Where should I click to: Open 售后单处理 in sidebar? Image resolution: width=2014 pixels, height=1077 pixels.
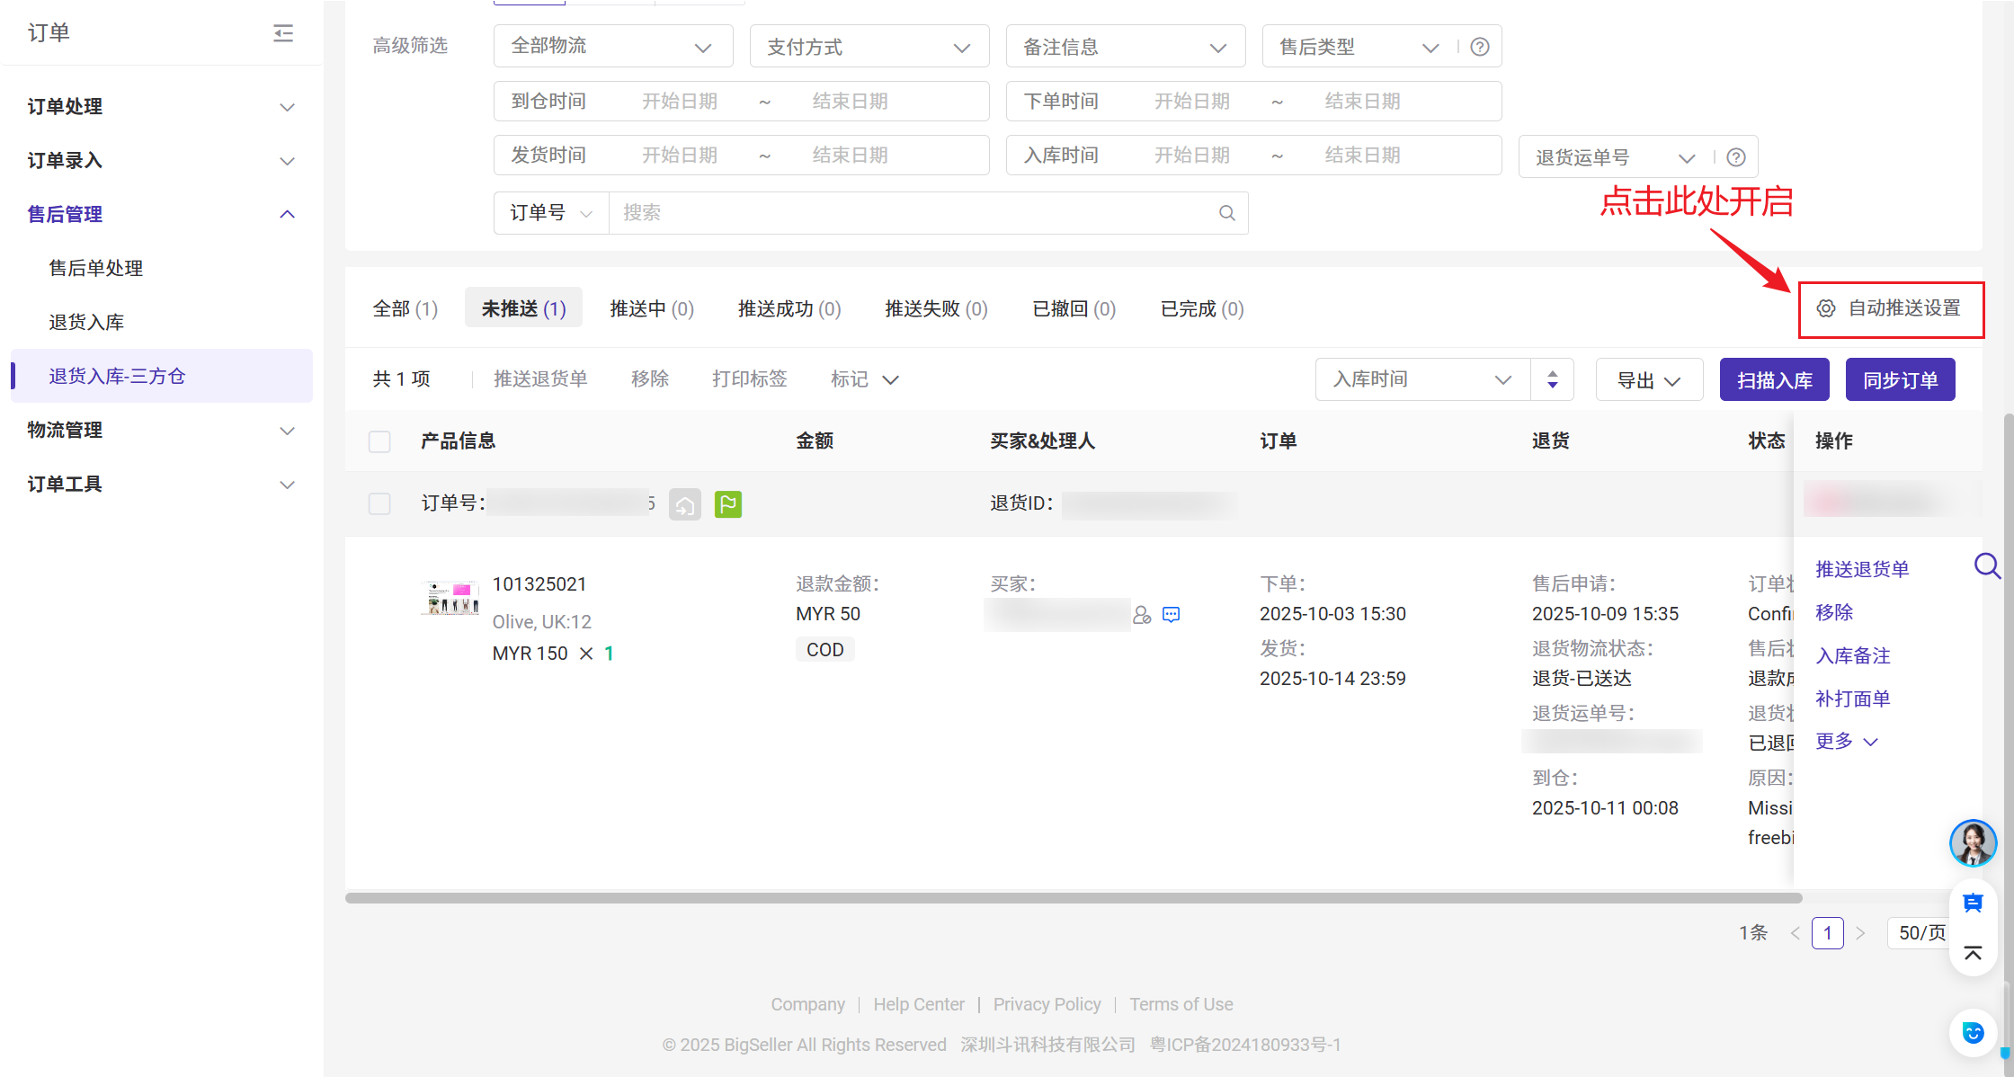tap(96, 268)
